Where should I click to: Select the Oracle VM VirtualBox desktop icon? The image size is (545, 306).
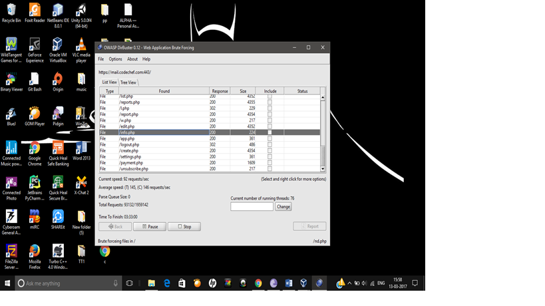coord(58,51)
